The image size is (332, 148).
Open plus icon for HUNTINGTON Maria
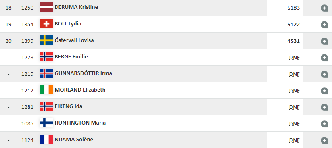(x=324, y=124)
